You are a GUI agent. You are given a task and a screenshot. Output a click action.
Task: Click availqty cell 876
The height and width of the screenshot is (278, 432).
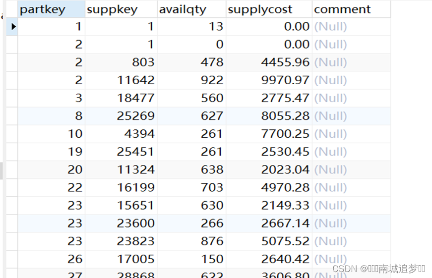point(191,241)
